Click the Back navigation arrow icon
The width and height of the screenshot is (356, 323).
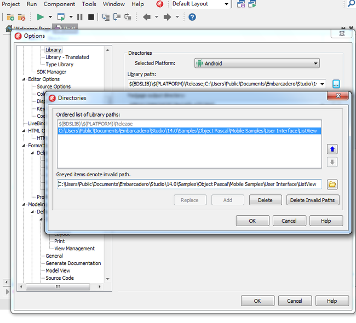pos(147,17)
